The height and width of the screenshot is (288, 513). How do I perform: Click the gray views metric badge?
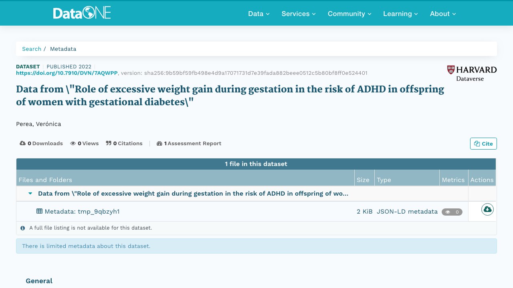(x=452, y=212)
